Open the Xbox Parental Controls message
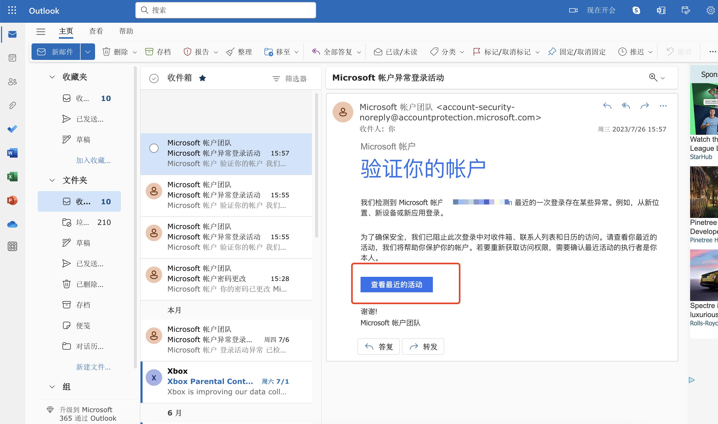Image resolution: width=718 pixels, height=424 pixels. point(227,382)
